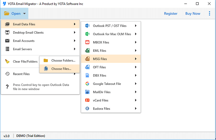Click the MSG Files icon
The width and height of the screenshot is (216, 140).
(x=87, y=59)
